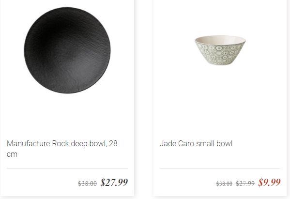Click the divider line under the Manufacture Rock title
290x199 pixels.
coord(67,168)
